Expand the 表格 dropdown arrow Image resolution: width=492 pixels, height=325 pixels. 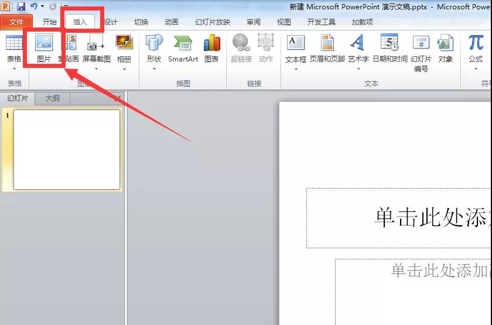coord(14,69)
